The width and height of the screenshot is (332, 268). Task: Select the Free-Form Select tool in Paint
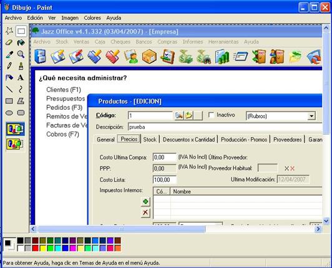coord(9,31)
